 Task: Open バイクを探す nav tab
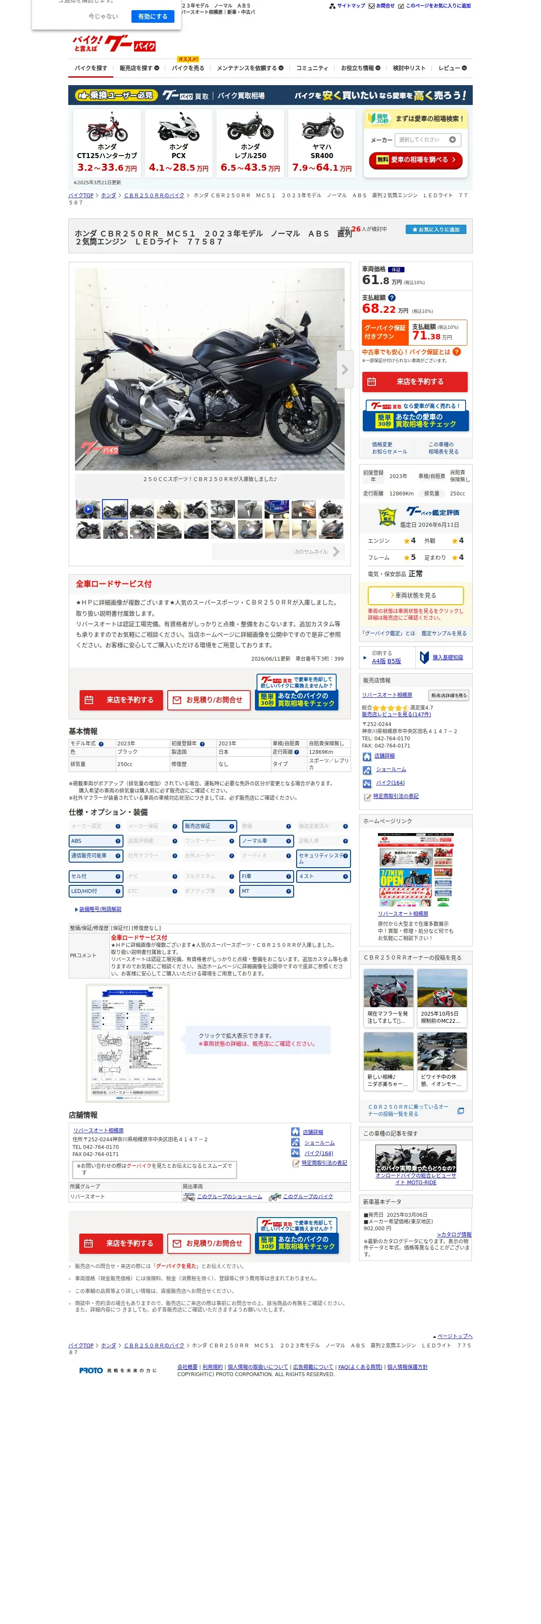91,68
